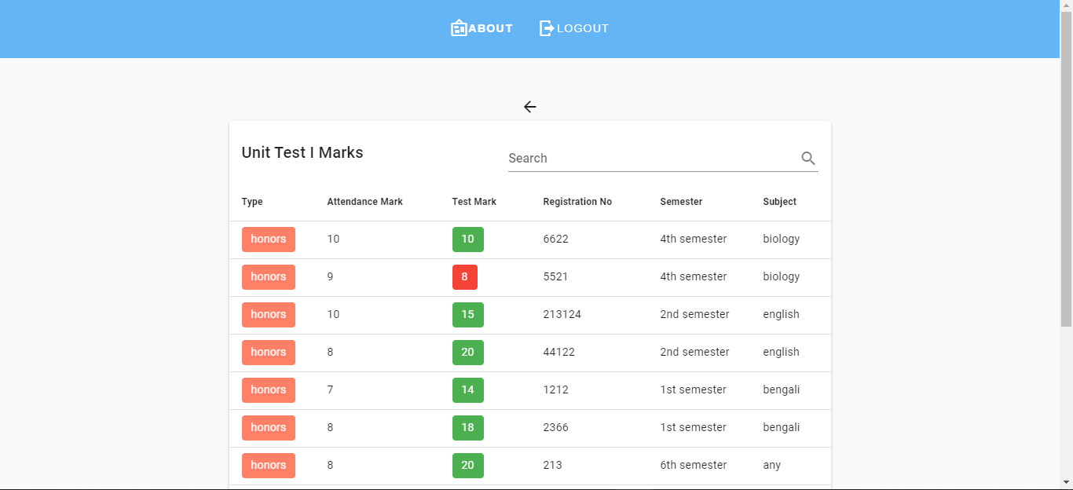Viewport: 1073px width, 490px height.
Task: Click the Semester column header
Action: click(680, 201)
